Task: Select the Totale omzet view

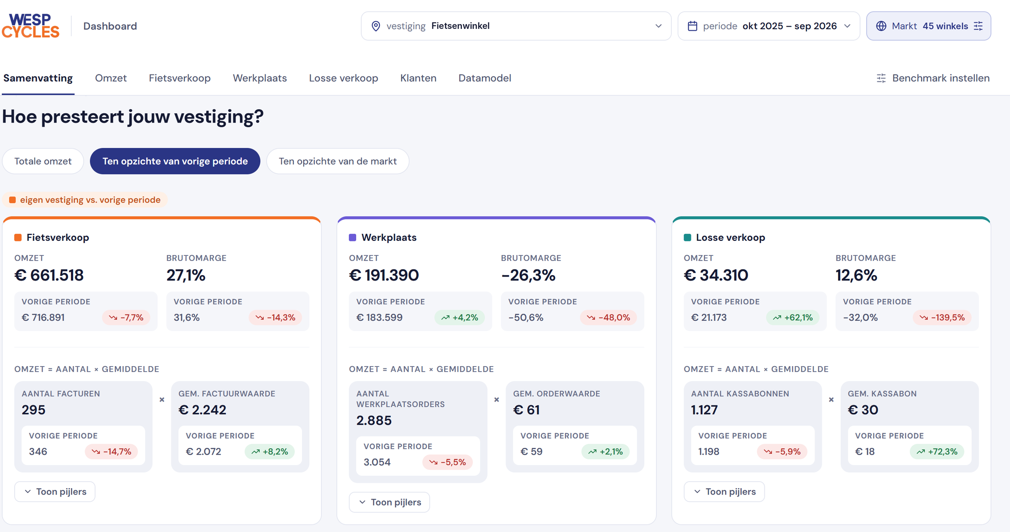Action: [43, 161]
